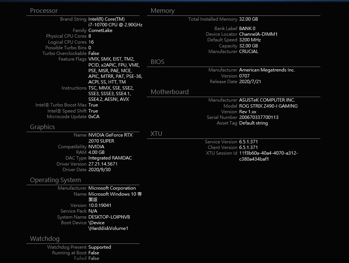
Task: Click the BIOS Release Date 2020/7/21
Action: coord(250,82)
